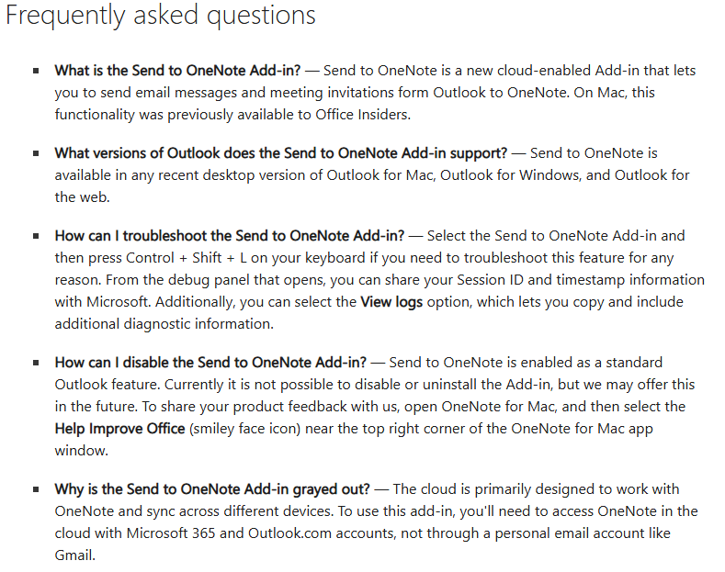Click the word 'Gmail' in the last answer

(x=74, y=555)
